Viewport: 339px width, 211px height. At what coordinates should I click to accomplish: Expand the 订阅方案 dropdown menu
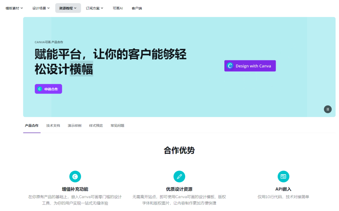[x=94, y=8]
